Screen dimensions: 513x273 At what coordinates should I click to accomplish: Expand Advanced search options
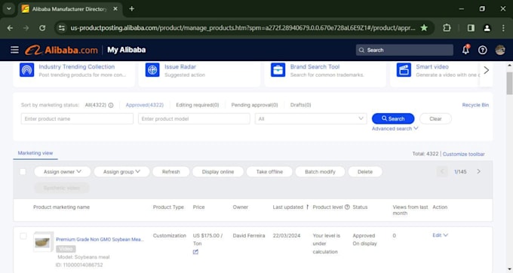[395, 128]
